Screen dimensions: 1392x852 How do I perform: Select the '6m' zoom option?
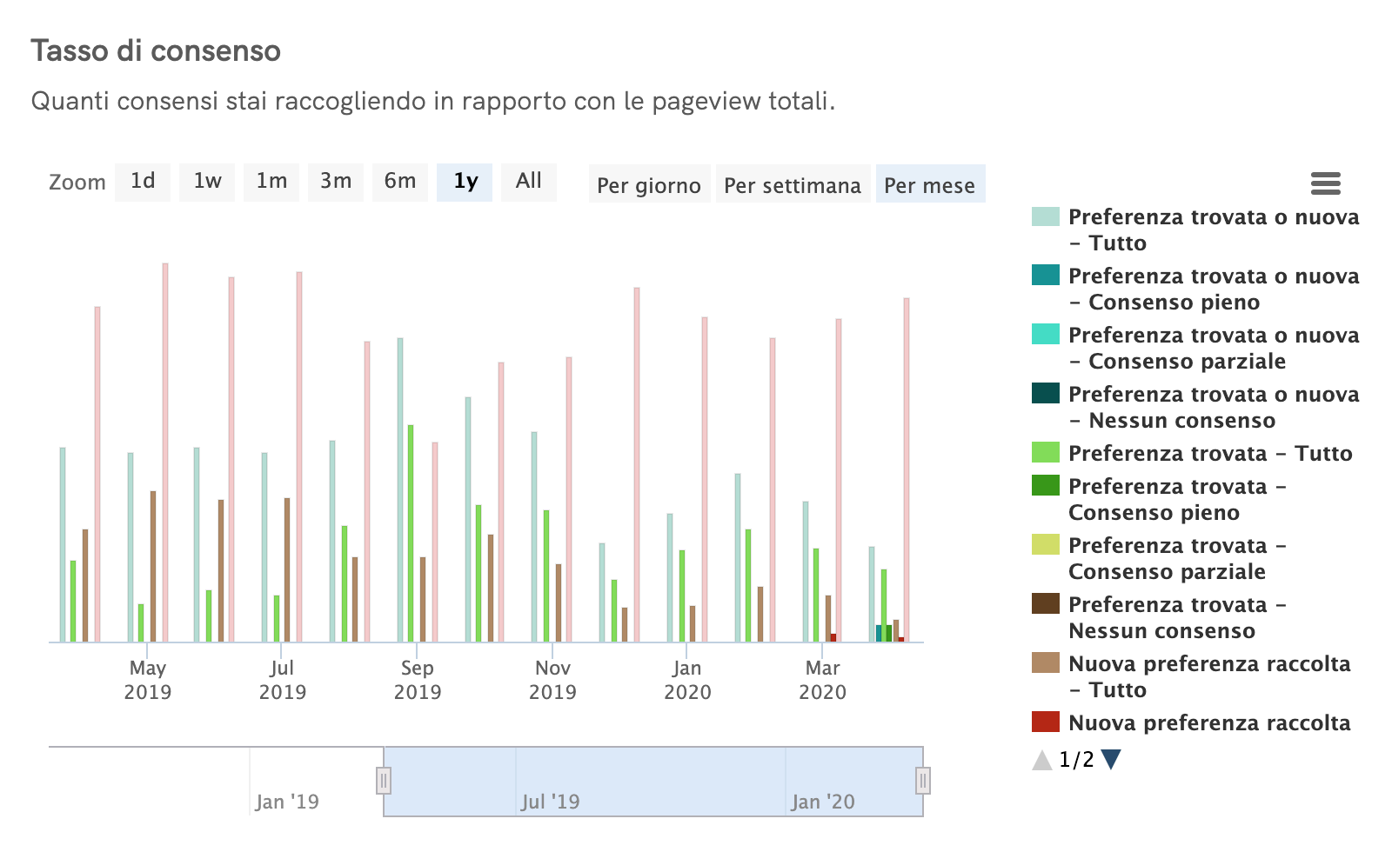click(400, 182)
